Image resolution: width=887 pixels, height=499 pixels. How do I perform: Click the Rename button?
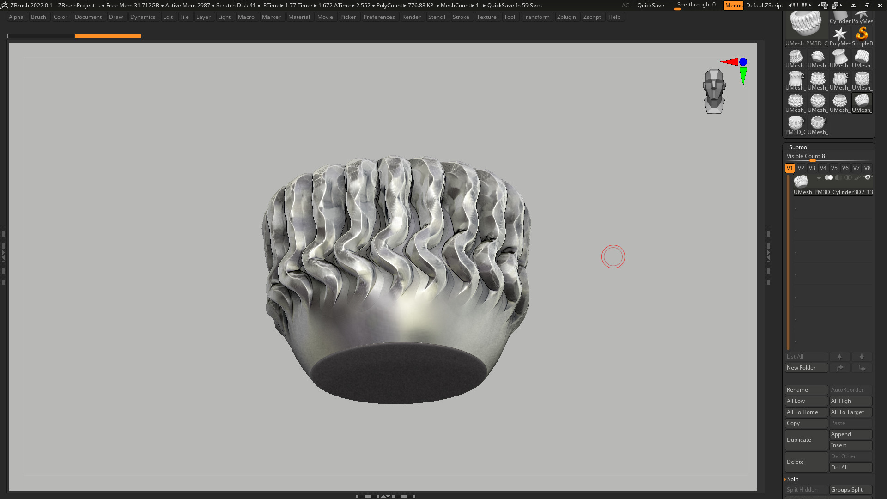(x=806, y=390)
